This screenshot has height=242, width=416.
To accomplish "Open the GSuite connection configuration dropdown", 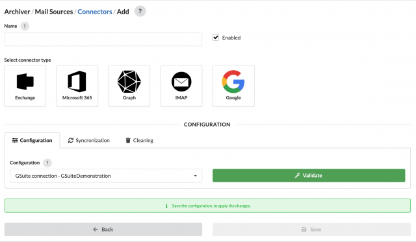I will 106,176.
